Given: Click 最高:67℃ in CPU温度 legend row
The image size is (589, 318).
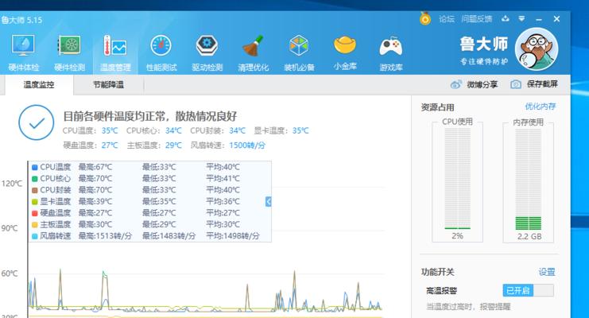Looking at the screenshot, I should point(95,167).
